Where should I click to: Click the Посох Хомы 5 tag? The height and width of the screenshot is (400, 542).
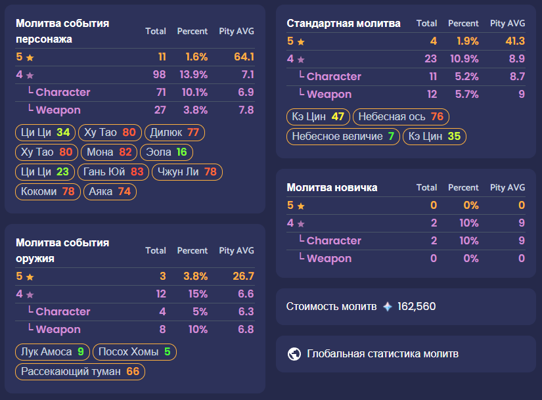[x=135, y=352]
